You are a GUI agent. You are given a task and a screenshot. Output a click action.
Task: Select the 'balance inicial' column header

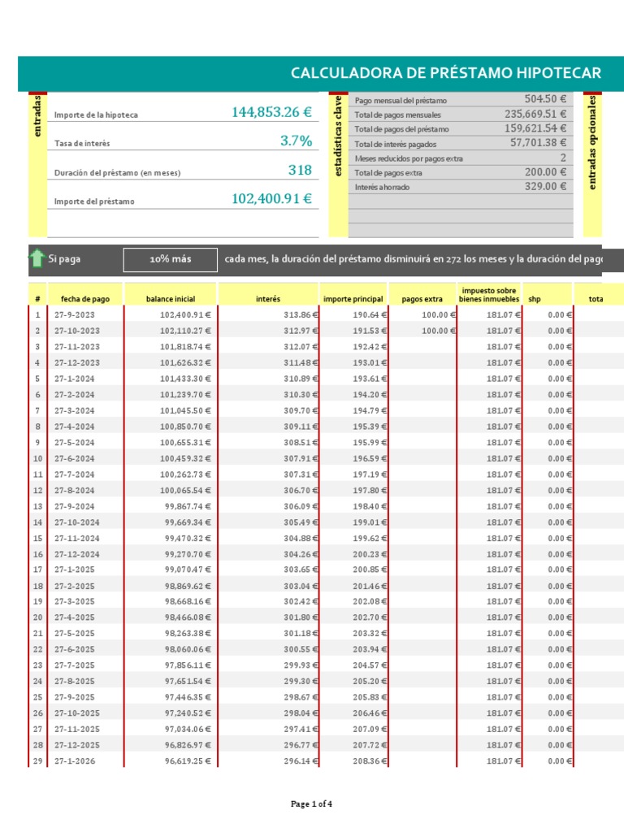point(171,299)
